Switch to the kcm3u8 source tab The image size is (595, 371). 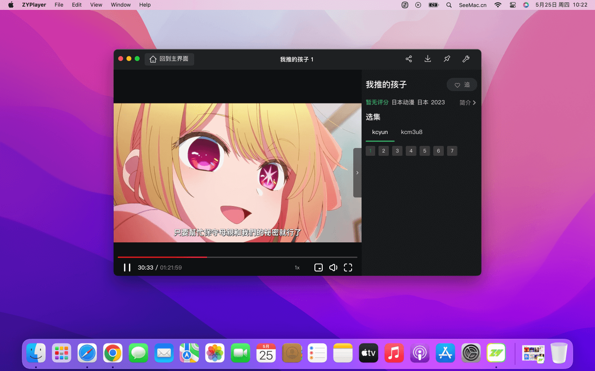pos(412,132)
